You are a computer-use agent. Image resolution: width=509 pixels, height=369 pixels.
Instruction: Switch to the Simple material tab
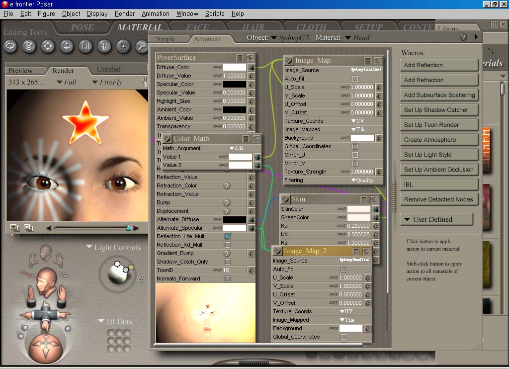[x=166, y=39]
